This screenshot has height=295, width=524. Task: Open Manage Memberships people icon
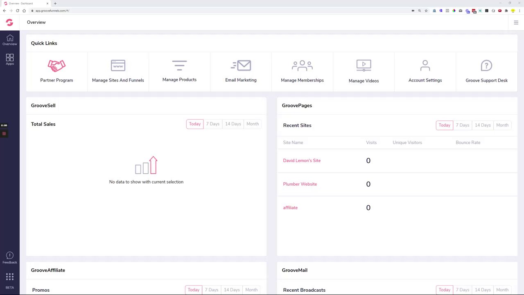click(x=302, y=66)
